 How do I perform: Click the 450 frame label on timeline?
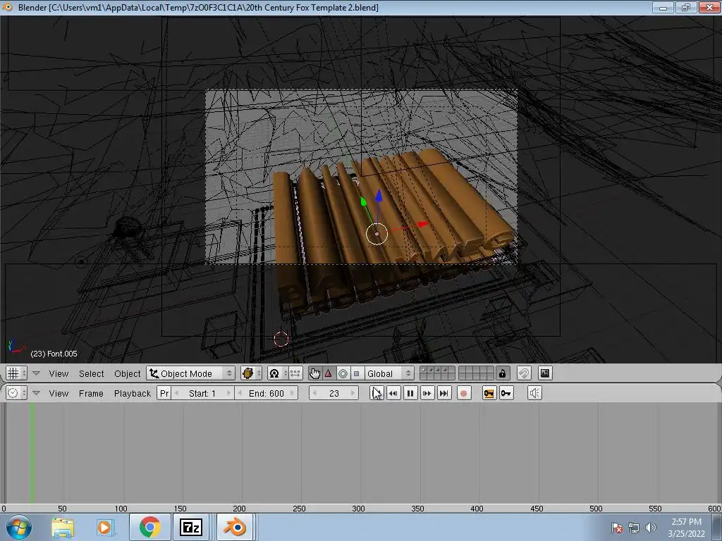pos(537,509)
